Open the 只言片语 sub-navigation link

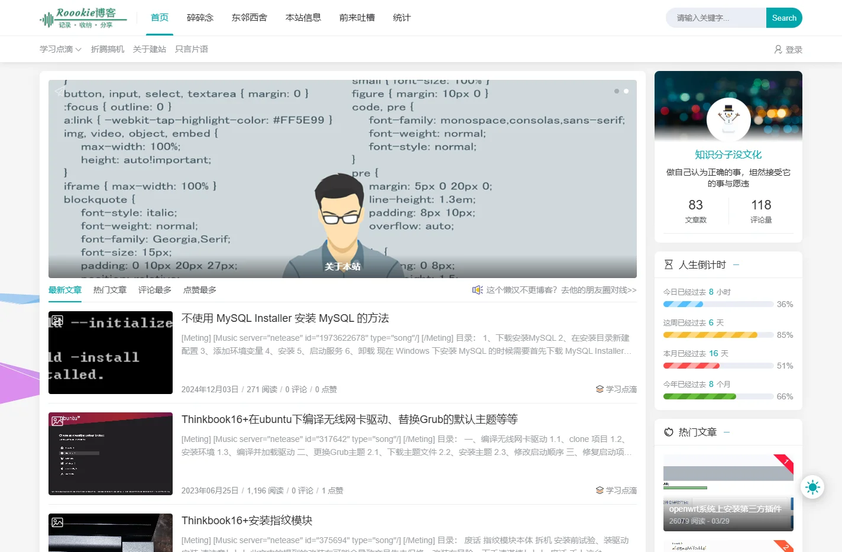[192, 49]
